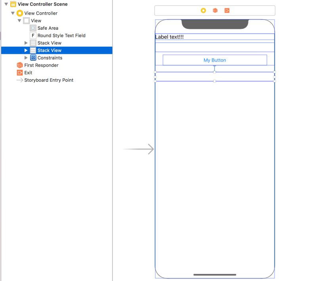Click My Button on the canvas
The image size is (317, 281).
pos(214,60)
